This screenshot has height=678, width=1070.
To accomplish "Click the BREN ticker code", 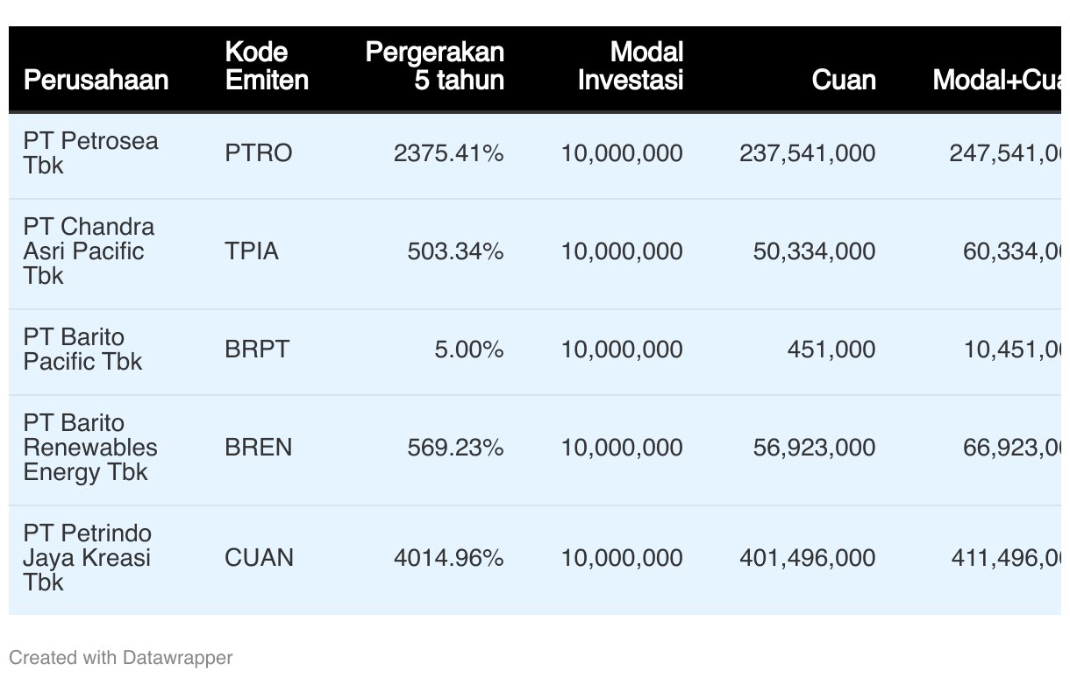I will click(x=258, y=448).
